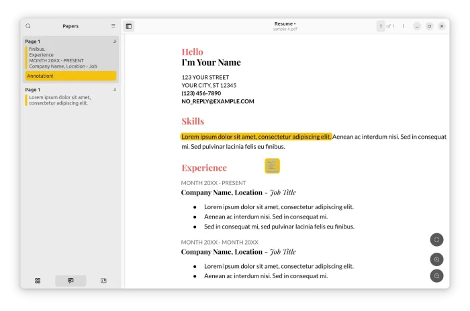Click the MONTH 20XX - MONTH 20XX line
470x311 pixels.
pos(220,242)
